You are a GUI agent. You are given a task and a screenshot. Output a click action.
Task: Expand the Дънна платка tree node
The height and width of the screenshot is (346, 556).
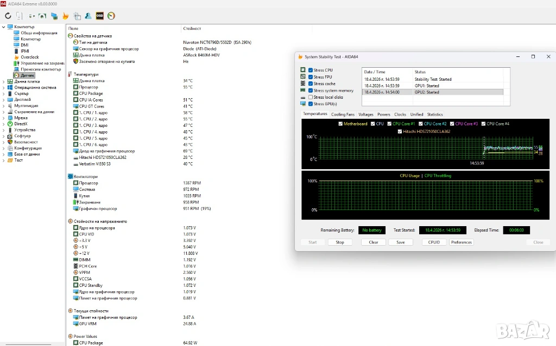4,81
